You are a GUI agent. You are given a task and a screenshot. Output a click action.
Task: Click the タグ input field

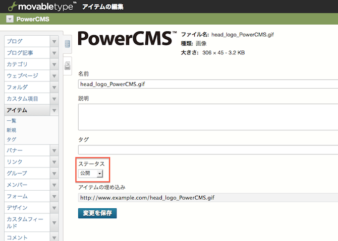point(208,149)
